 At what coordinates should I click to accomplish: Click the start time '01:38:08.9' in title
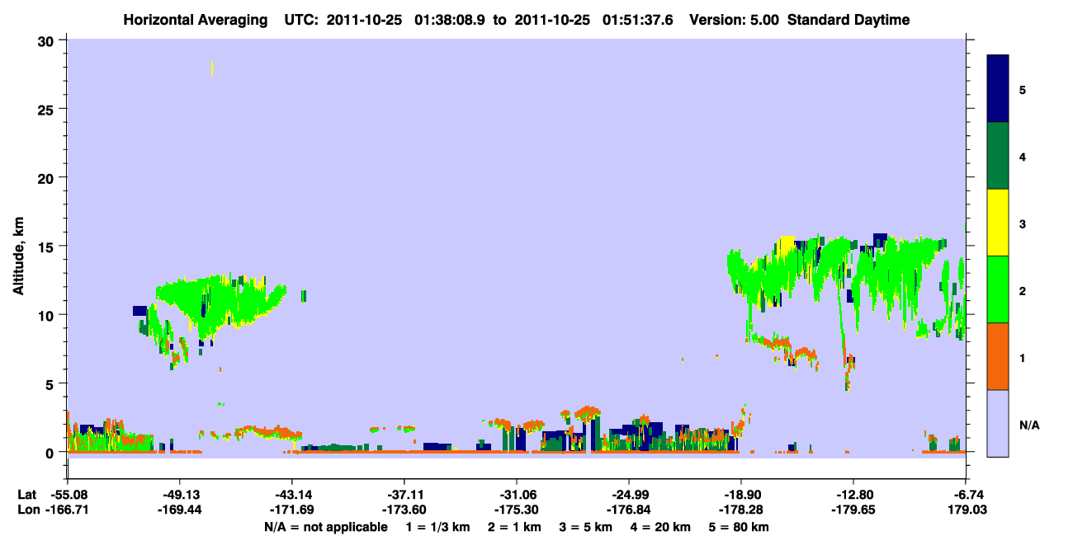click(451, 20)
